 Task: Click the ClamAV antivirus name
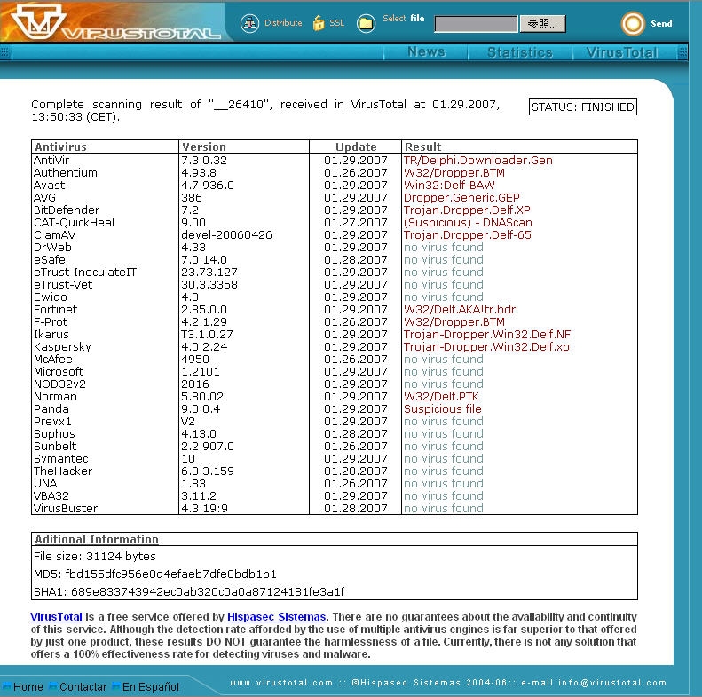55,234
